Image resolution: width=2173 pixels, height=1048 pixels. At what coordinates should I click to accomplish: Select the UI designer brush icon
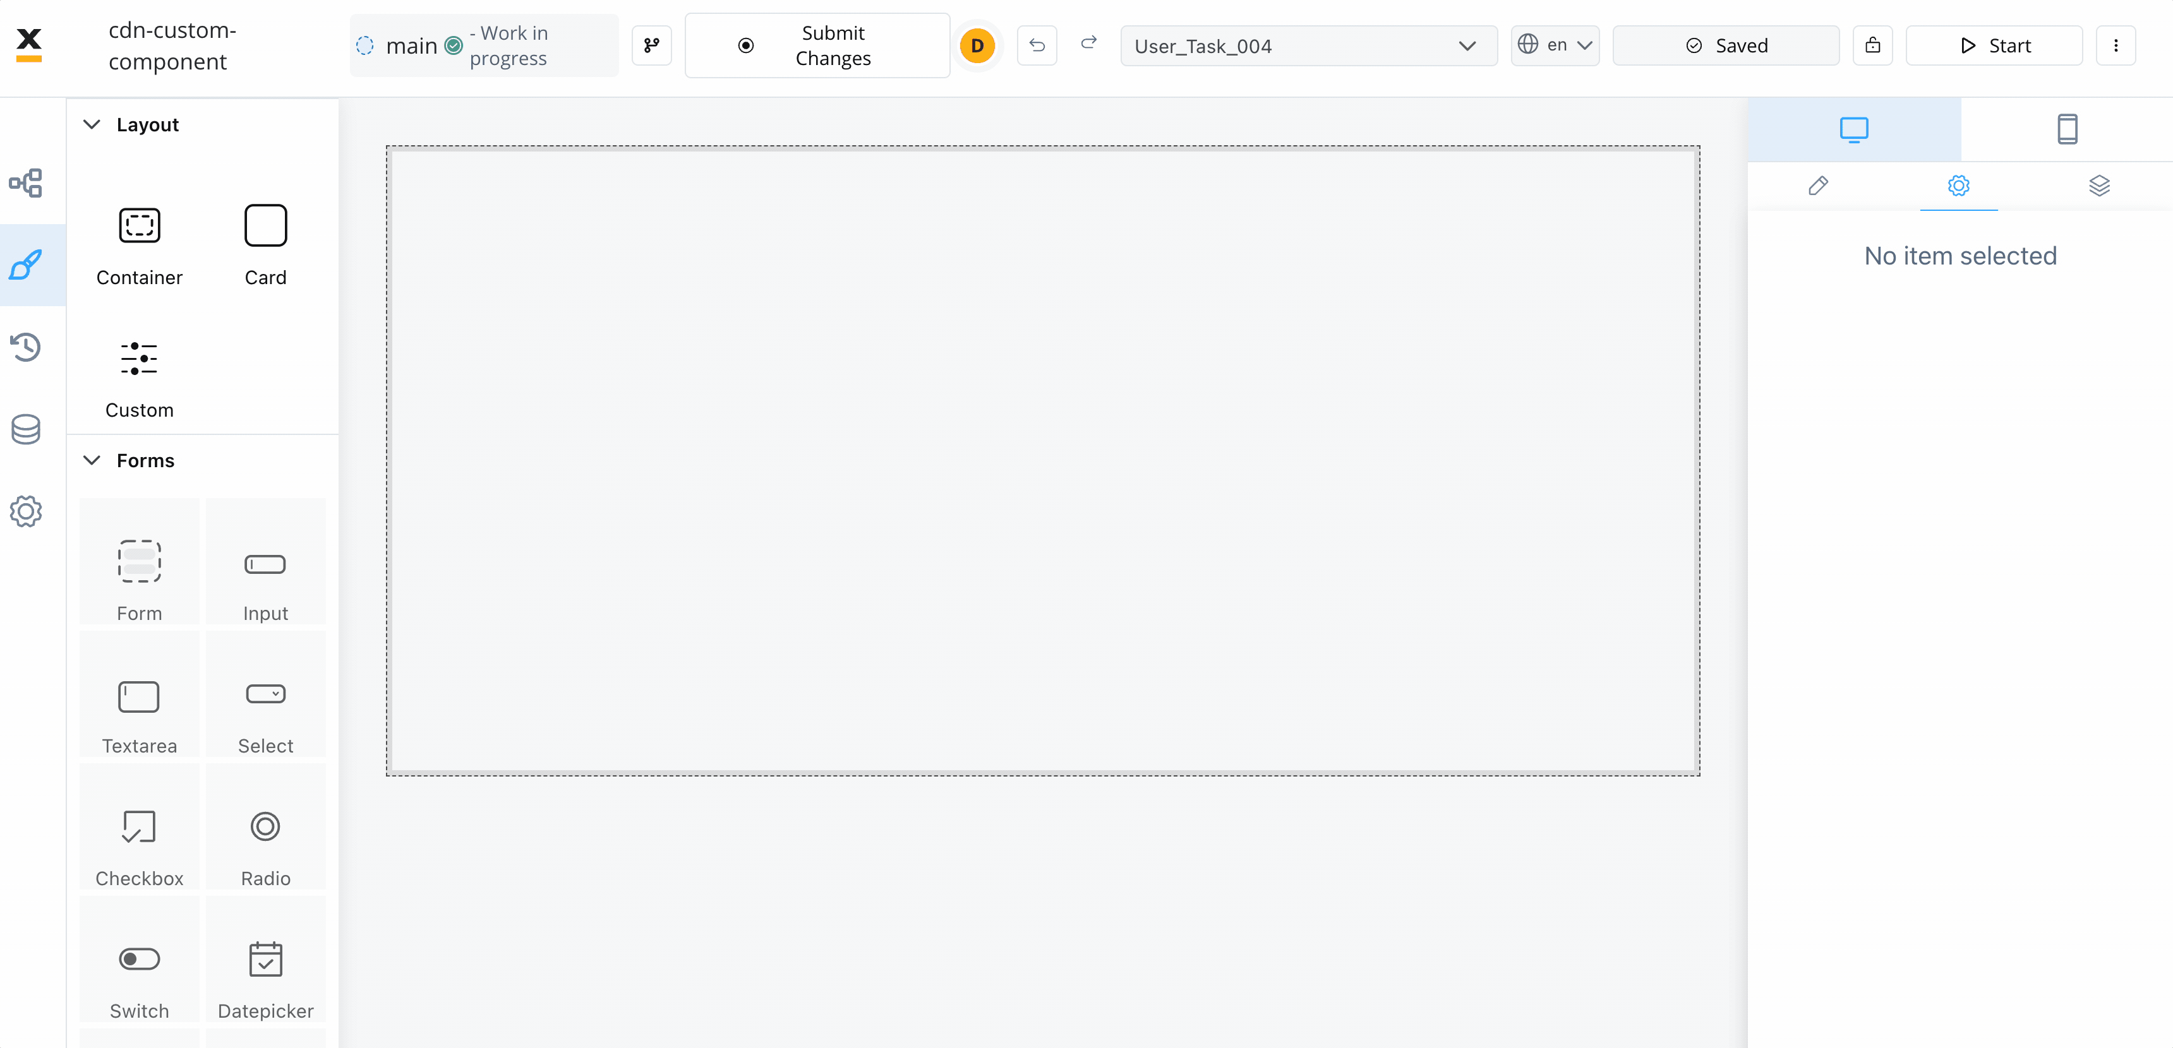point(26,265)
